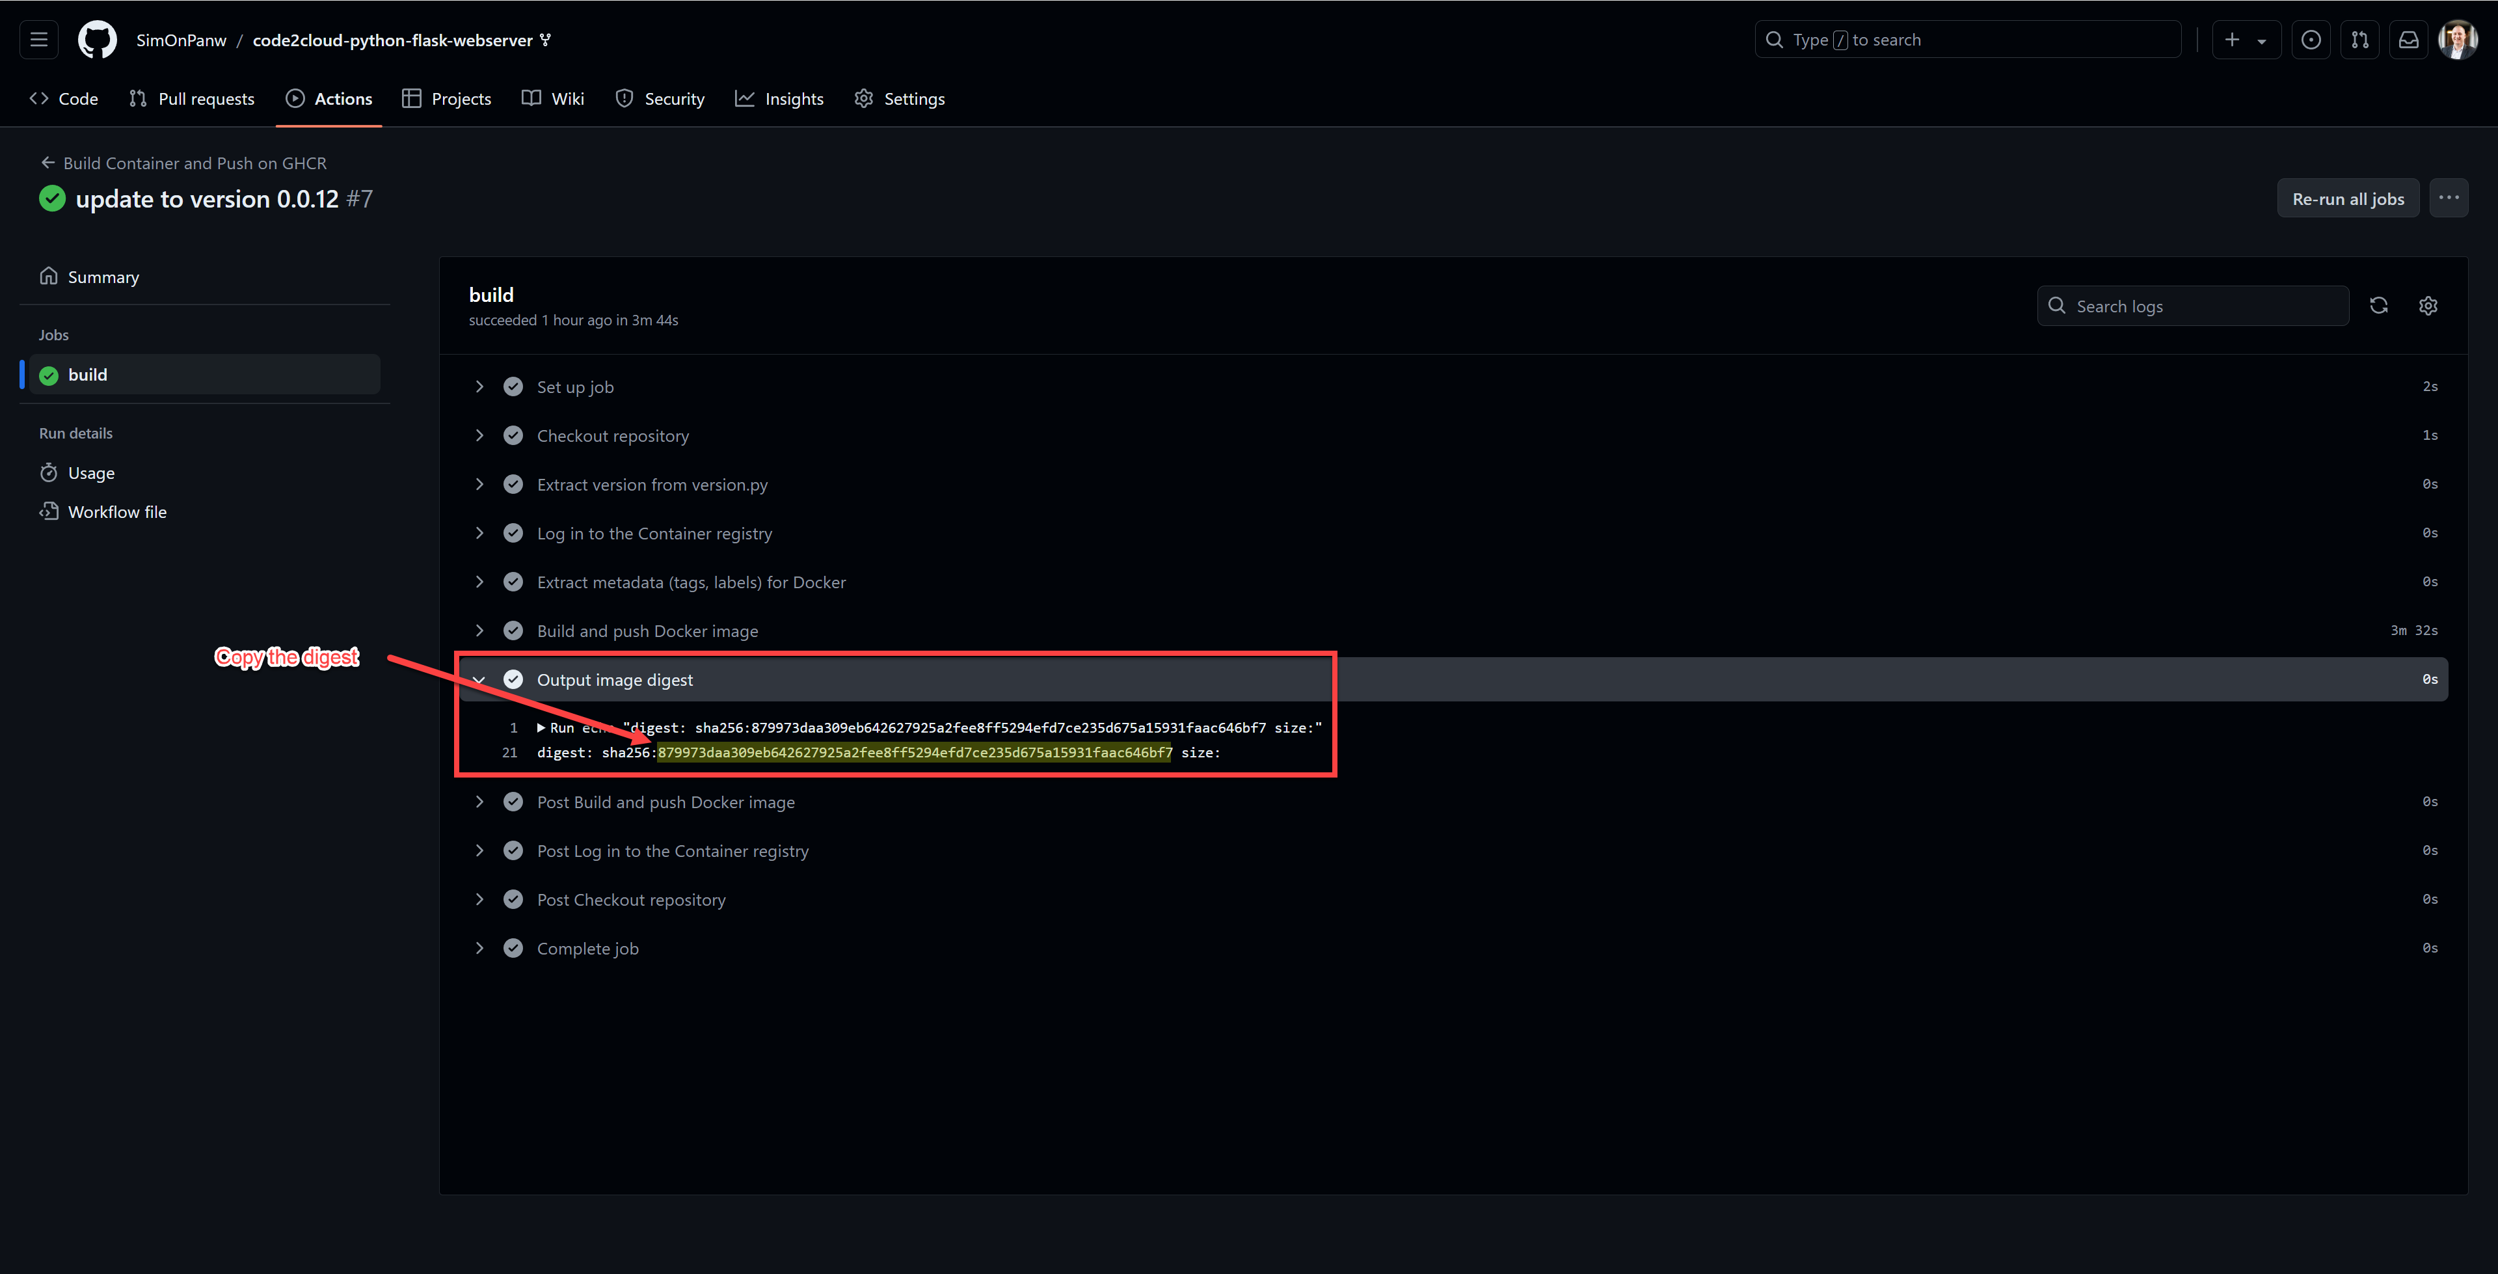Screen dimensions: 2498x1274
Task: Go back via the left arrow icon
Action: pyautogui.click(x=47, y=163)
